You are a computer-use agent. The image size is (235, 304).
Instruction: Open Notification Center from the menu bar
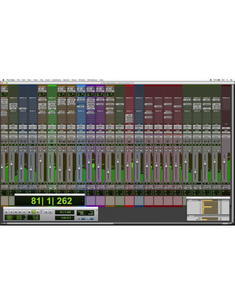(231, 80)
